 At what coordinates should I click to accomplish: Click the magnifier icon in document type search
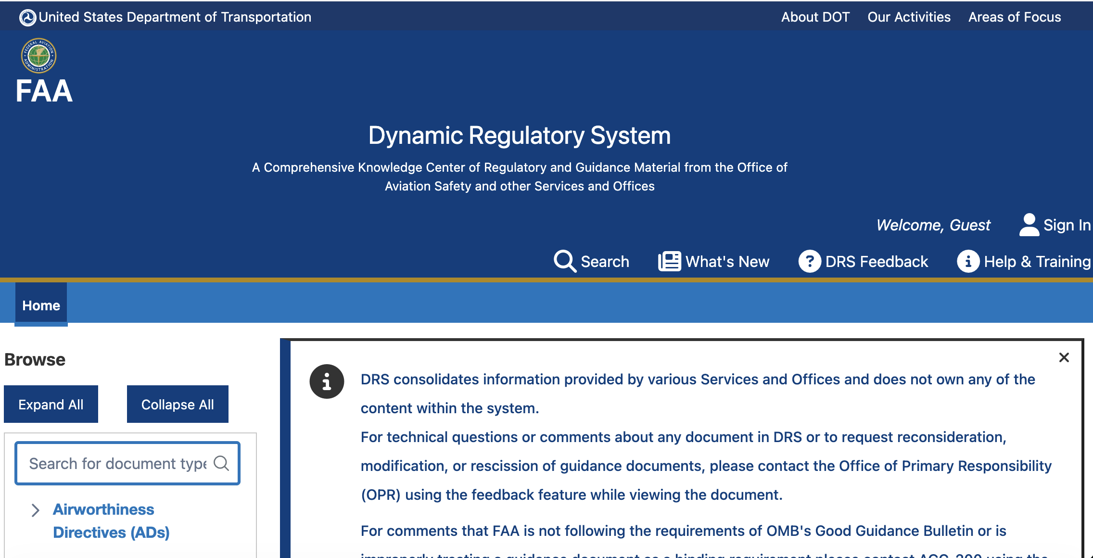tap(221, 463)
